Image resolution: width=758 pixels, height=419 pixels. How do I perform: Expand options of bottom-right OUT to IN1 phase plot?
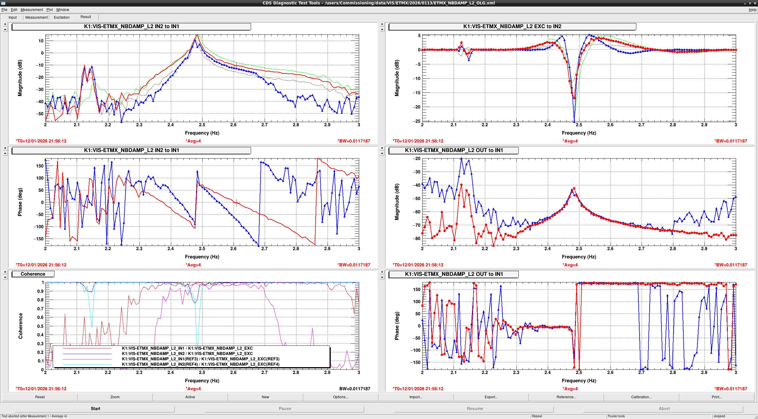[382, 272]
